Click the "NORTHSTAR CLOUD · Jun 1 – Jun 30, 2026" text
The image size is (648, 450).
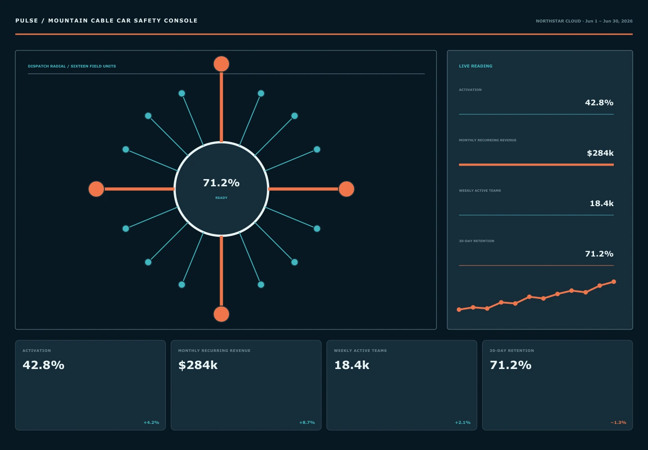point(584,21)
